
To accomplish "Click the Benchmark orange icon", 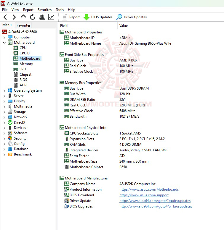I will [10, 154].
